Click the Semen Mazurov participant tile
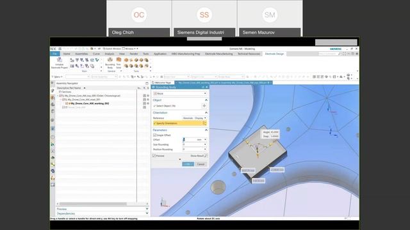410x230 pixels. click(x=270, y=19)
